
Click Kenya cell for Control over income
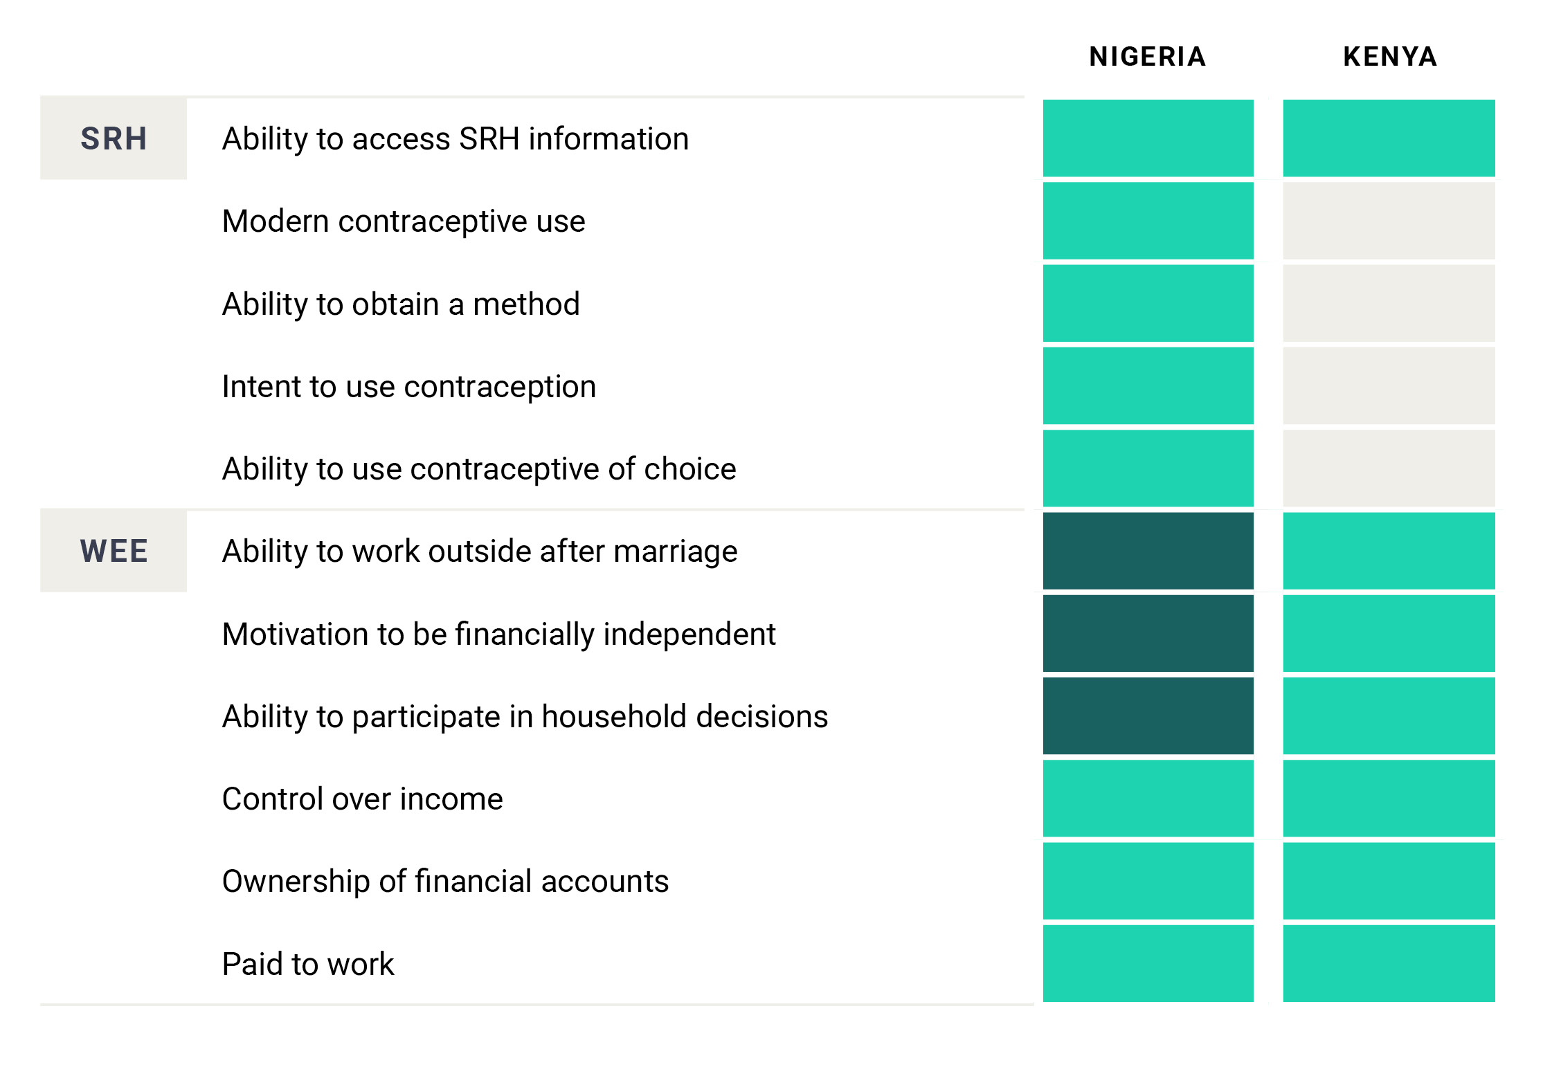pos(1389,798)
